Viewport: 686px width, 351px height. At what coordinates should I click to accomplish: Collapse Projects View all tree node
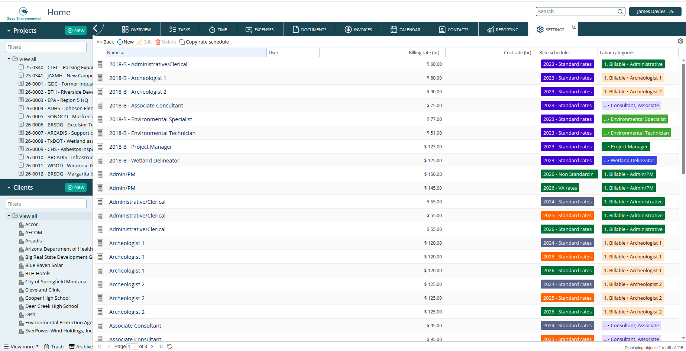click(x=9, y=59)
